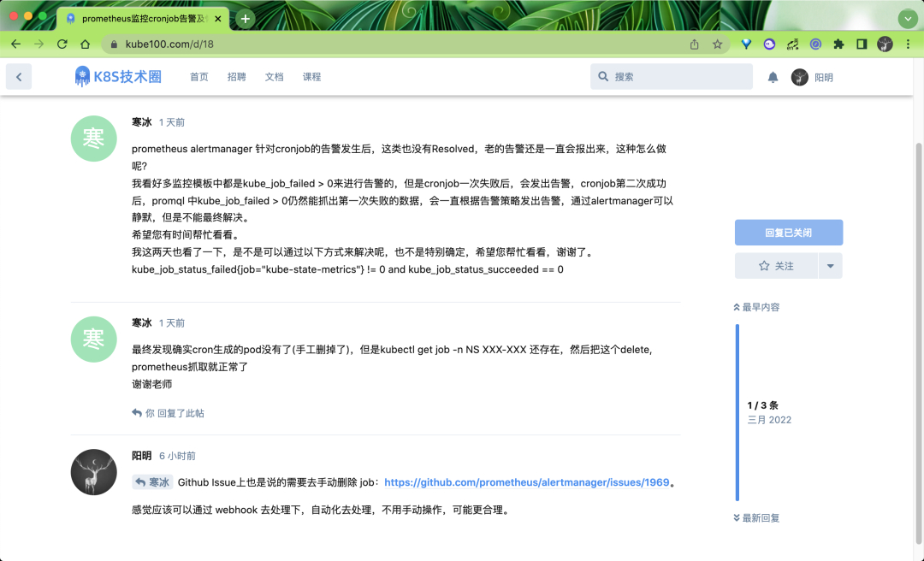This screenshot has height=561, width=924.
Task: Open the K8S技术圈 logo home link
Action: [x=118, y=77]
